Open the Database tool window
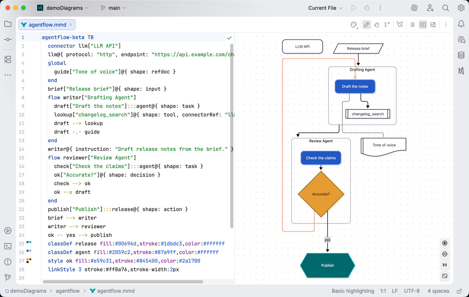Image resolution: width=469 pixels, height=297 pixels. (x=461, y=55)
